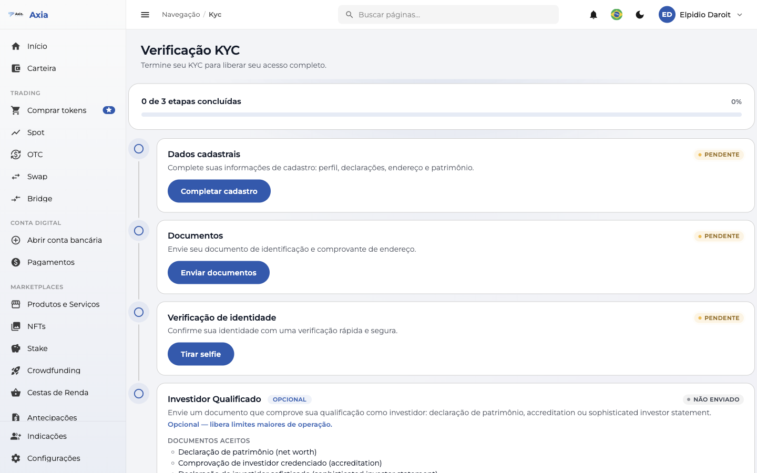This screenshot has height=473, width=757.
Task: Click the Opcional libera limites maiores link text
Action: 250,425
